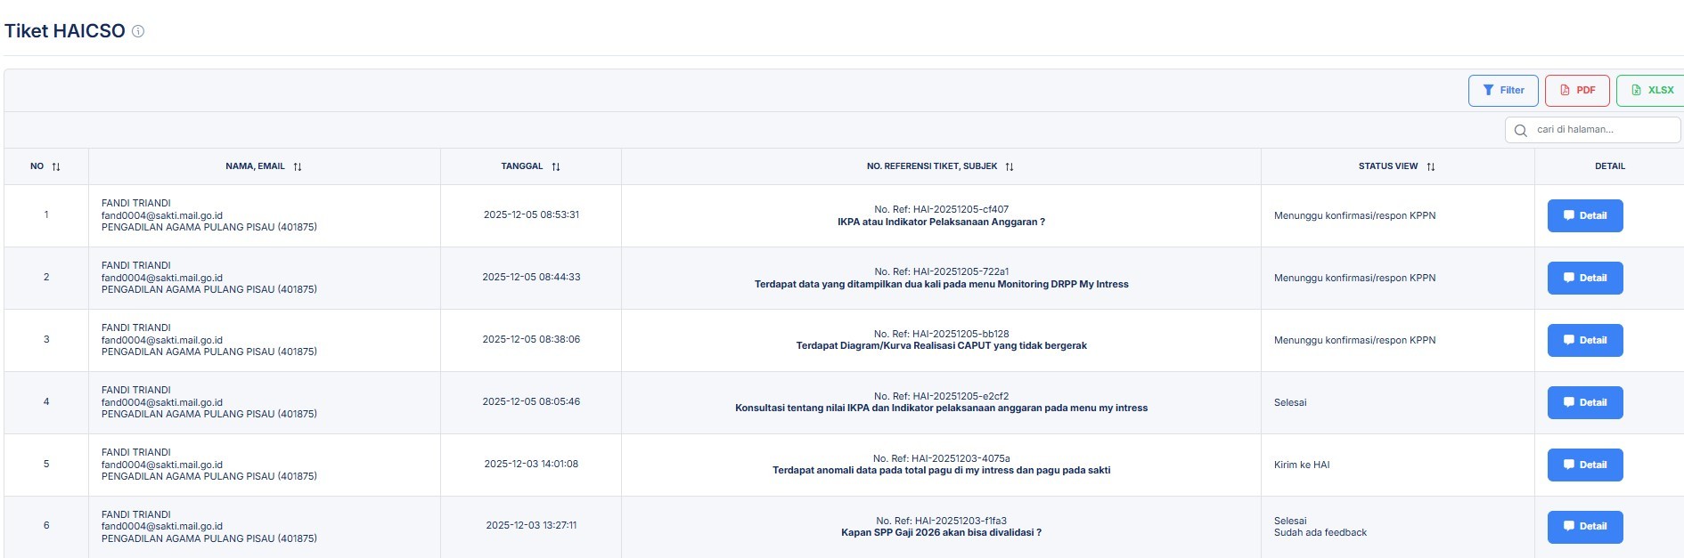
Task: View Detail of ticket HAI-20251203-f1fa3
Action: click(1584, 526)
